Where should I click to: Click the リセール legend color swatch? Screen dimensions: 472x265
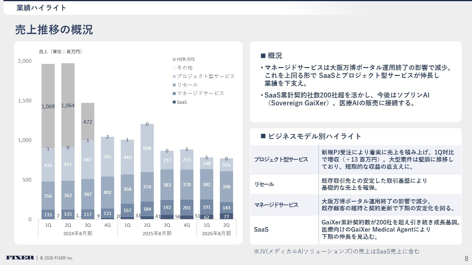pyautogui.click(x=174, y=85)
